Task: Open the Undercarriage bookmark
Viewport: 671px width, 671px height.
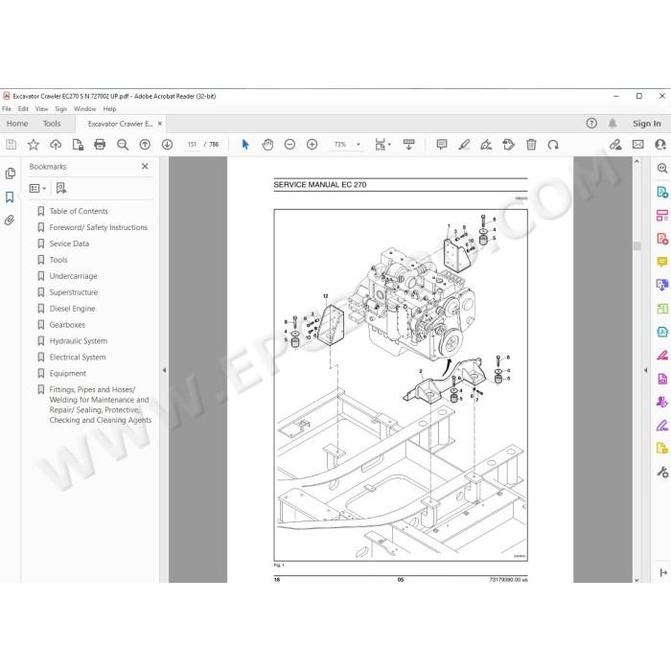Action: click(x=73, y=276)
